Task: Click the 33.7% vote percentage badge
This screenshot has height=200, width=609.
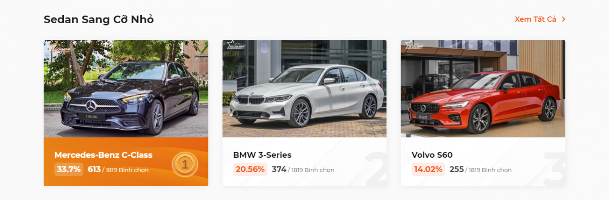Action: click(69, 169)
